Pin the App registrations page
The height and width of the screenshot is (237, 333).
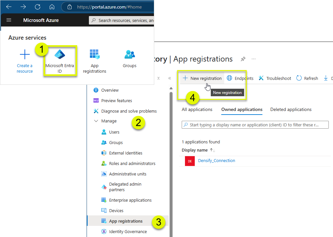pos(243,59)
